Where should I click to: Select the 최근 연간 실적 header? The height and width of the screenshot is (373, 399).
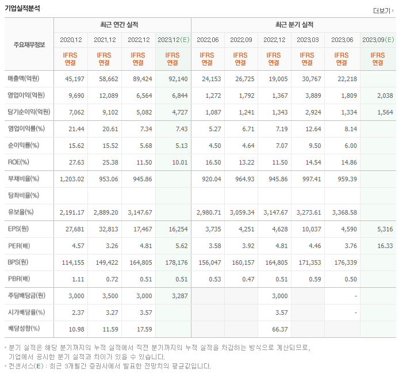pos(119,25)
